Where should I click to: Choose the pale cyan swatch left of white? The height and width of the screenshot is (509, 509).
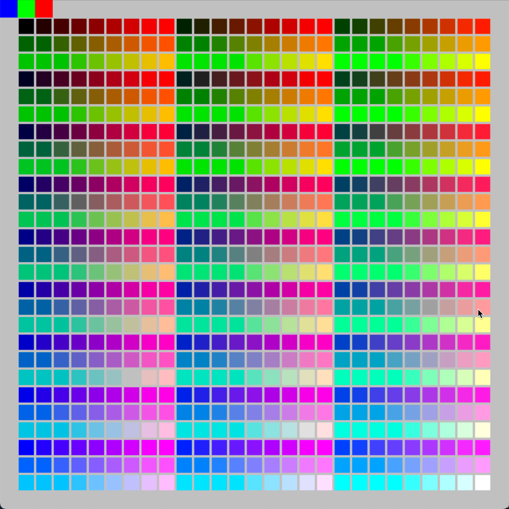465,483
